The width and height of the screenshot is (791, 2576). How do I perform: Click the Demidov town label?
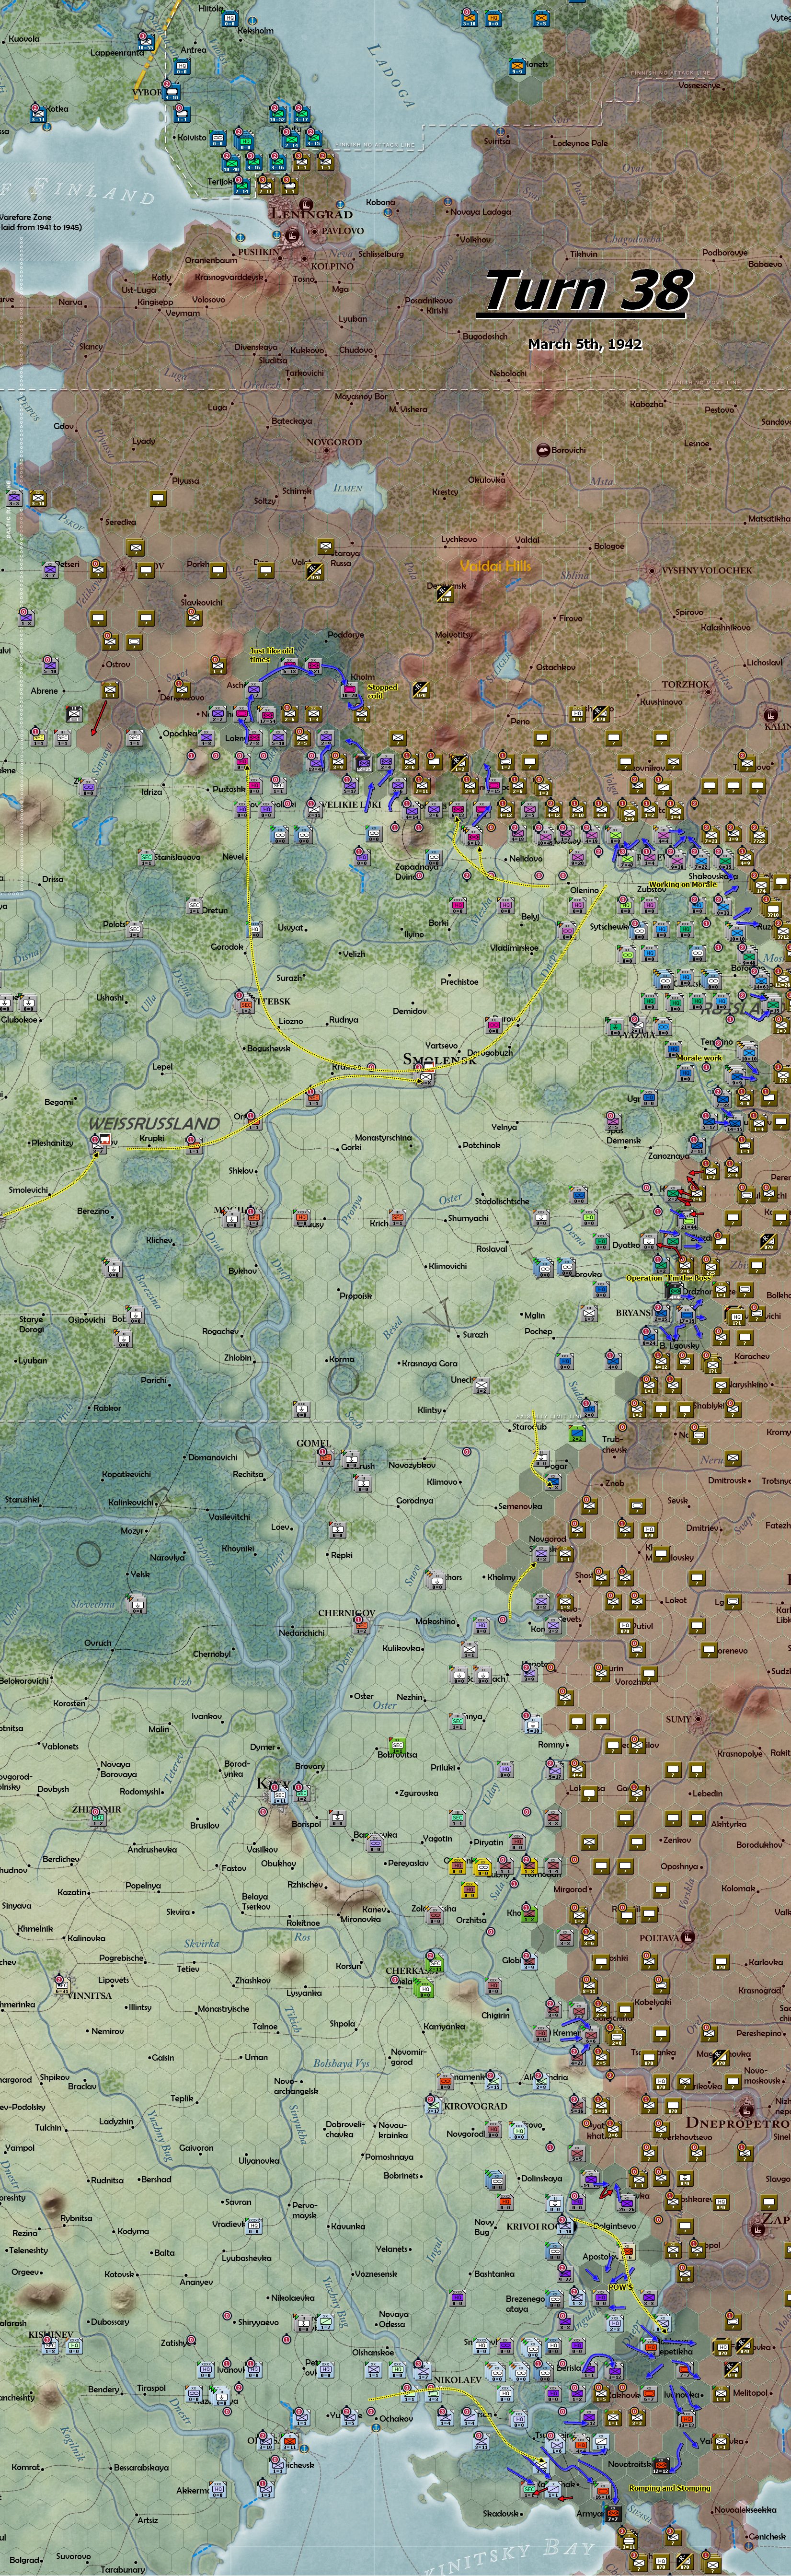(x=410, y=1011)
